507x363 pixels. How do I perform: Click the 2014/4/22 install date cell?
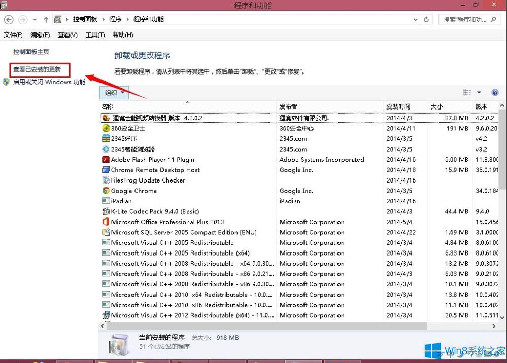(x=401, y=232)
